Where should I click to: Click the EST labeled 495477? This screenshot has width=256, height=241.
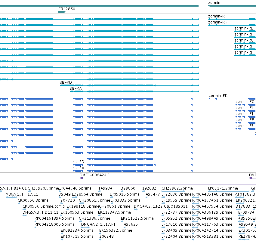tap(153, 194)
